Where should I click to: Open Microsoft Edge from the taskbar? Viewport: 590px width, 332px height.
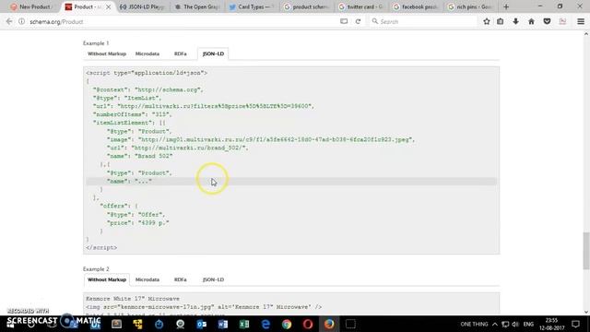[265, 324]
